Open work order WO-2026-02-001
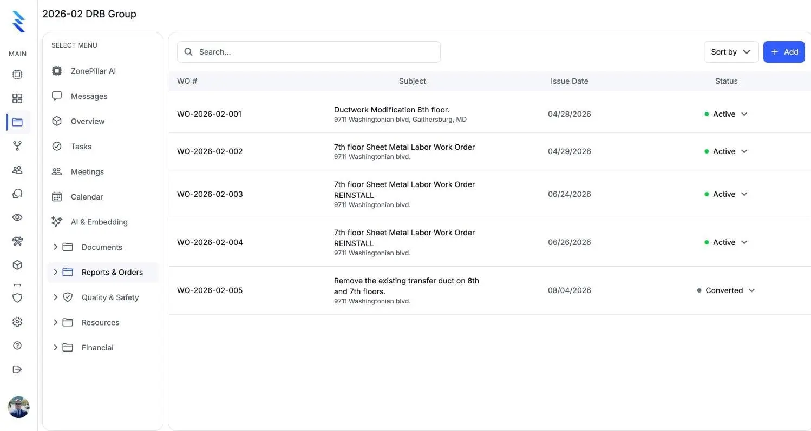The image size is (811, 431). (209, 114)
